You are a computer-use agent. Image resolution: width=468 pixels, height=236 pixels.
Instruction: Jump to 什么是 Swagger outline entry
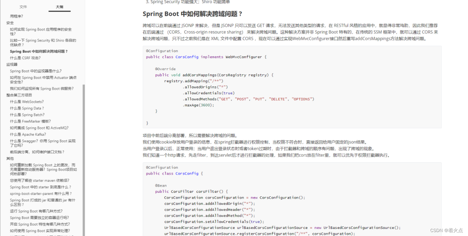point(43,143)
